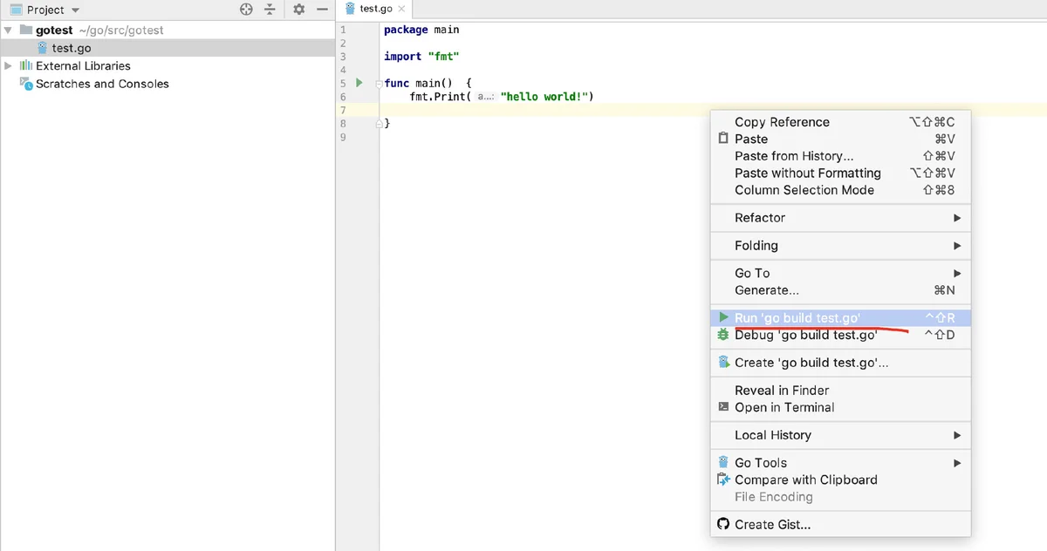Click the Collapse All icon in Project panel
This screenshot has width=1047, height=551.
tap(270, 10)
